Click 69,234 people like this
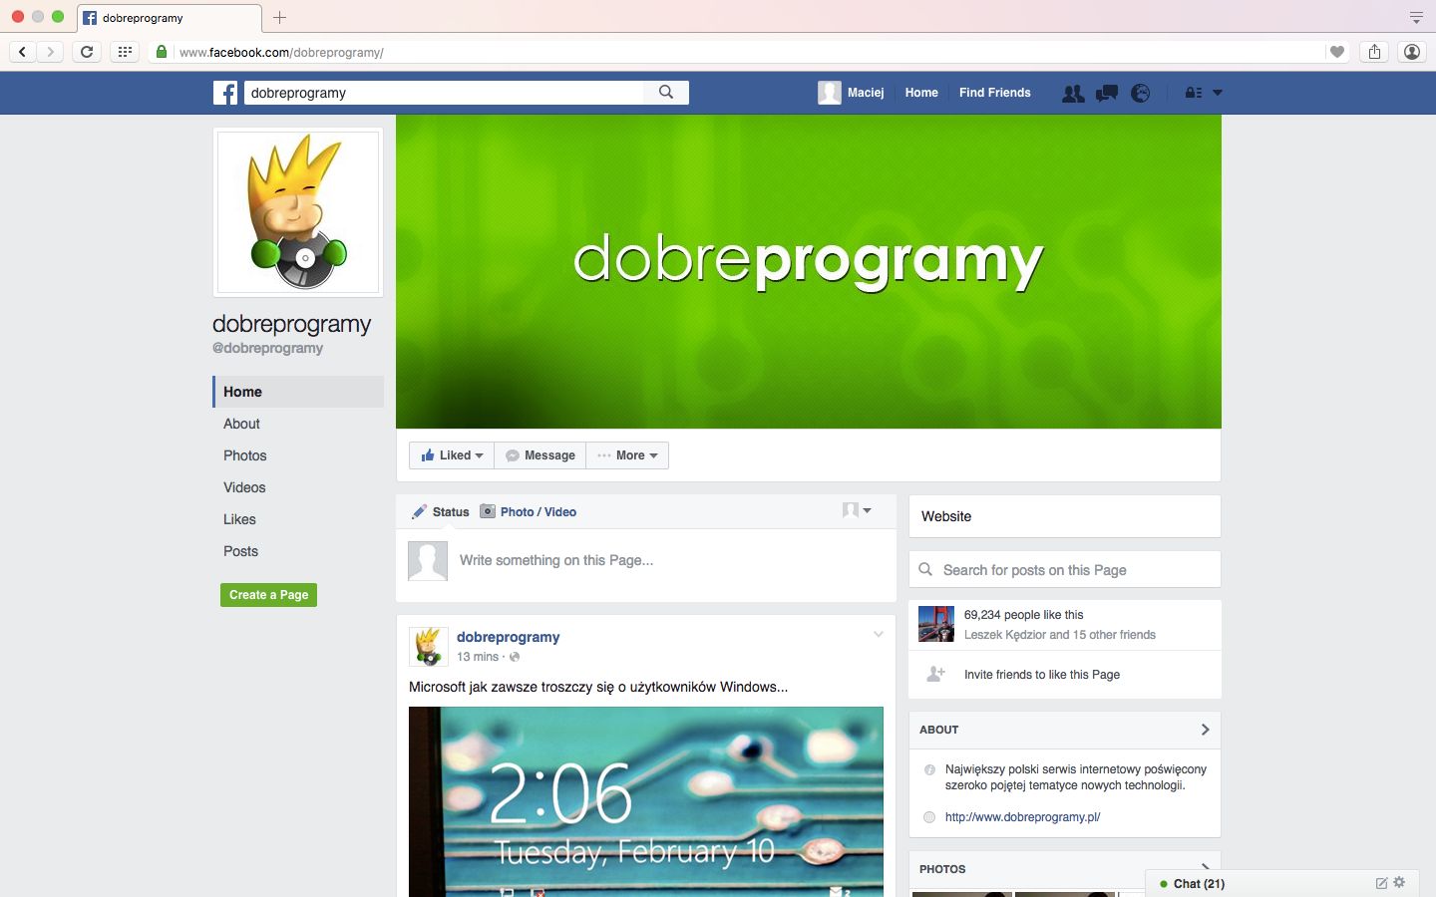 (x=1023, y=615)
